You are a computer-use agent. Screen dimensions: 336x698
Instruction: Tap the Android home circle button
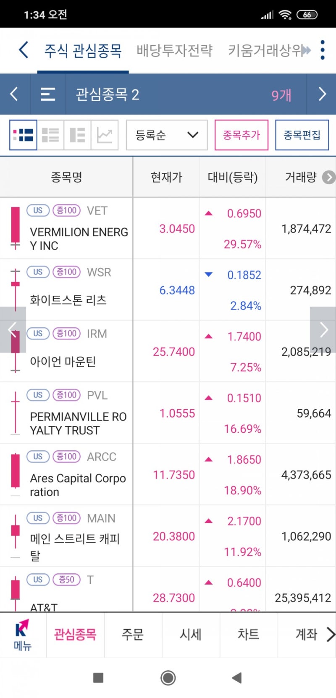pyautogui.click(x=168, y=677)
